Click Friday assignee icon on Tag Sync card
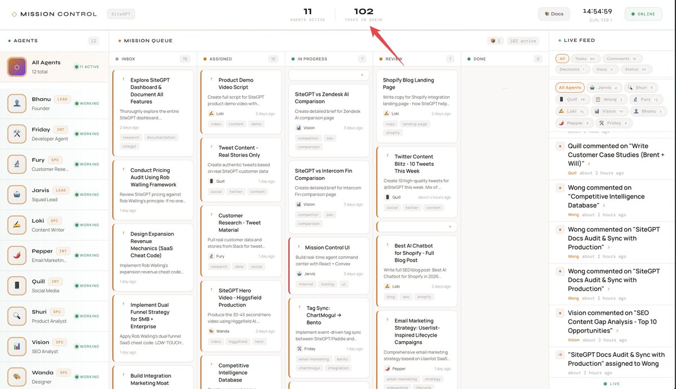 (299, 348)
